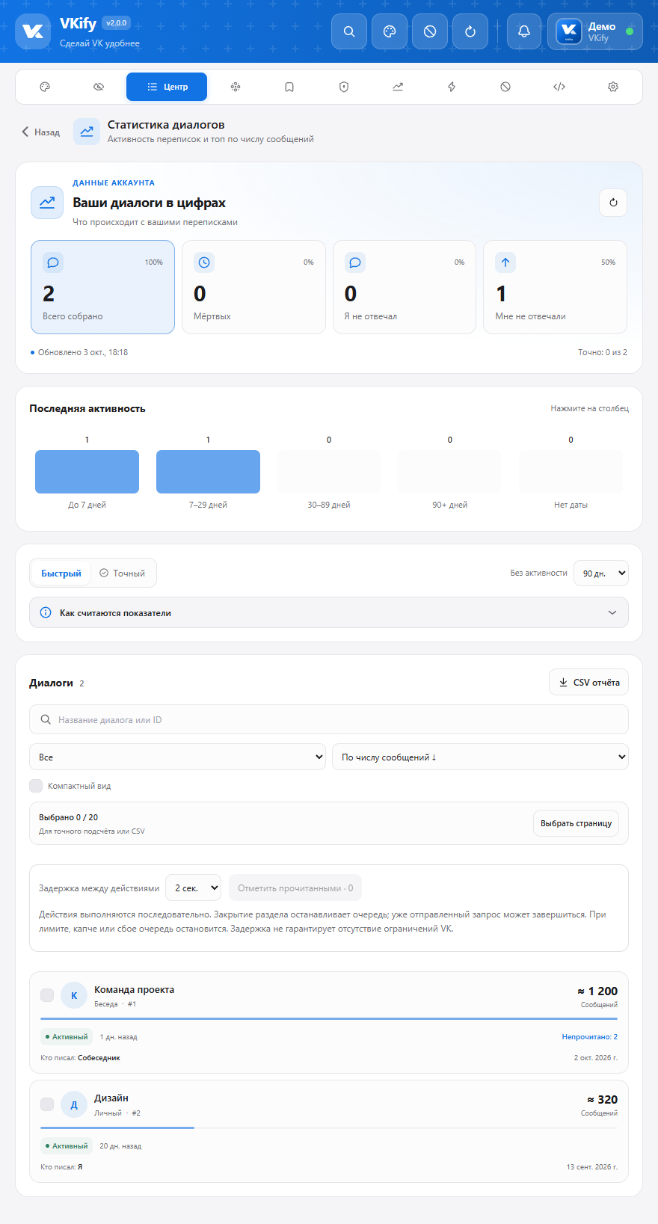658x1224 pixels.
Task: Click chart icon next to Ваши диалоги в цифрах
Action: 47,203
